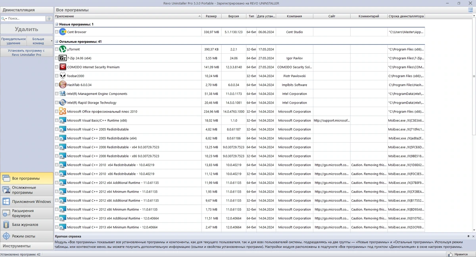Click the search magnifier icon in the search box

coord(3,19)
